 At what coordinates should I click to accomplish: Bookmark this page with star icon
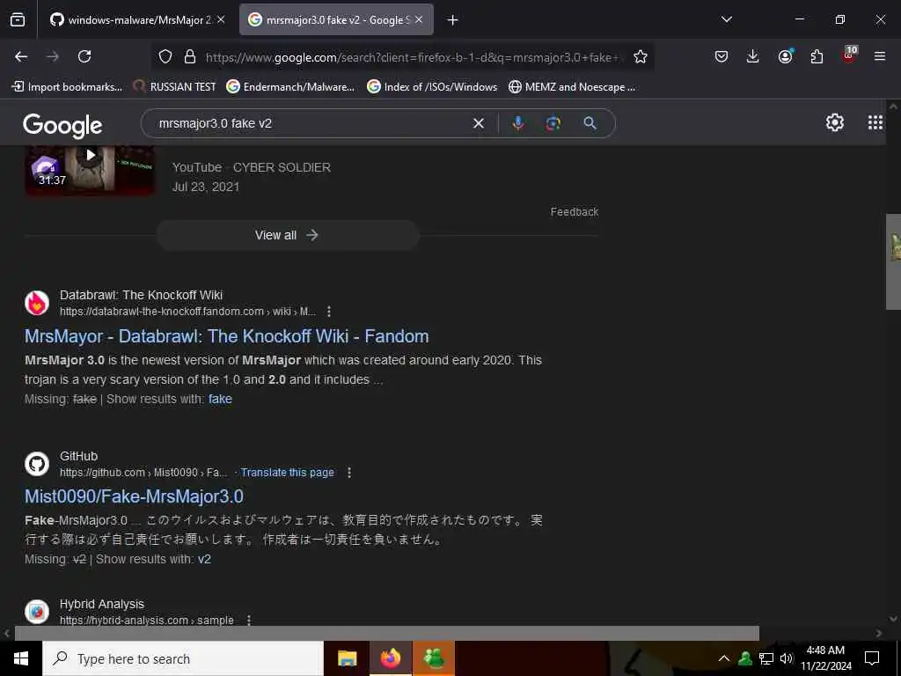[x=641, y=57]
